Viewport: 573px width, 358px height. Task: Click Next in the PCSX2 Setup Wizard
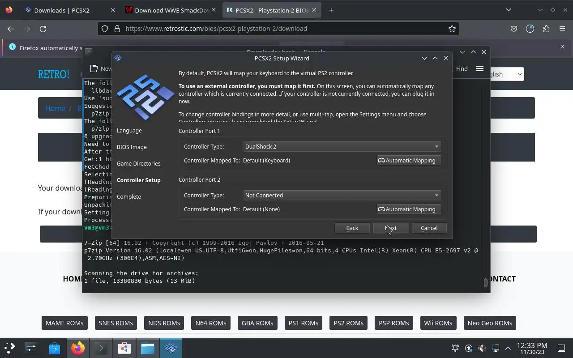point(390,228)
